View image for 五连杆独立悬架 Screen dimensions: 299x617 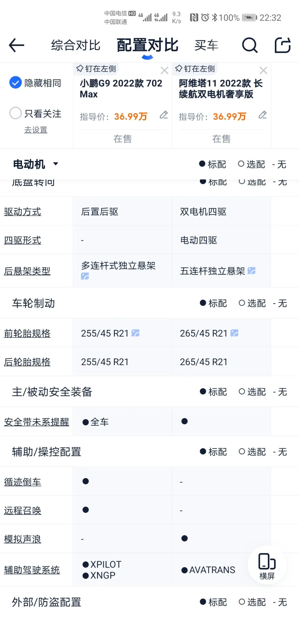point(251,271)
